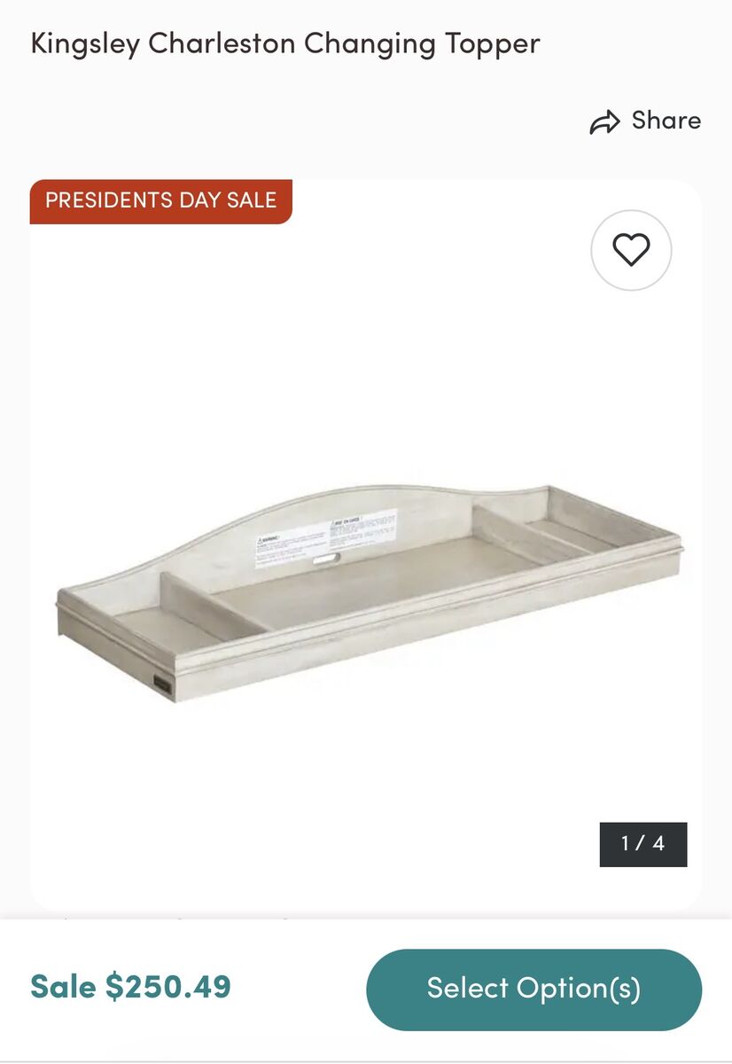Click the Sale $250.49 price
732x1064 pixels.
pyautogui.click(x=130, y=987)
